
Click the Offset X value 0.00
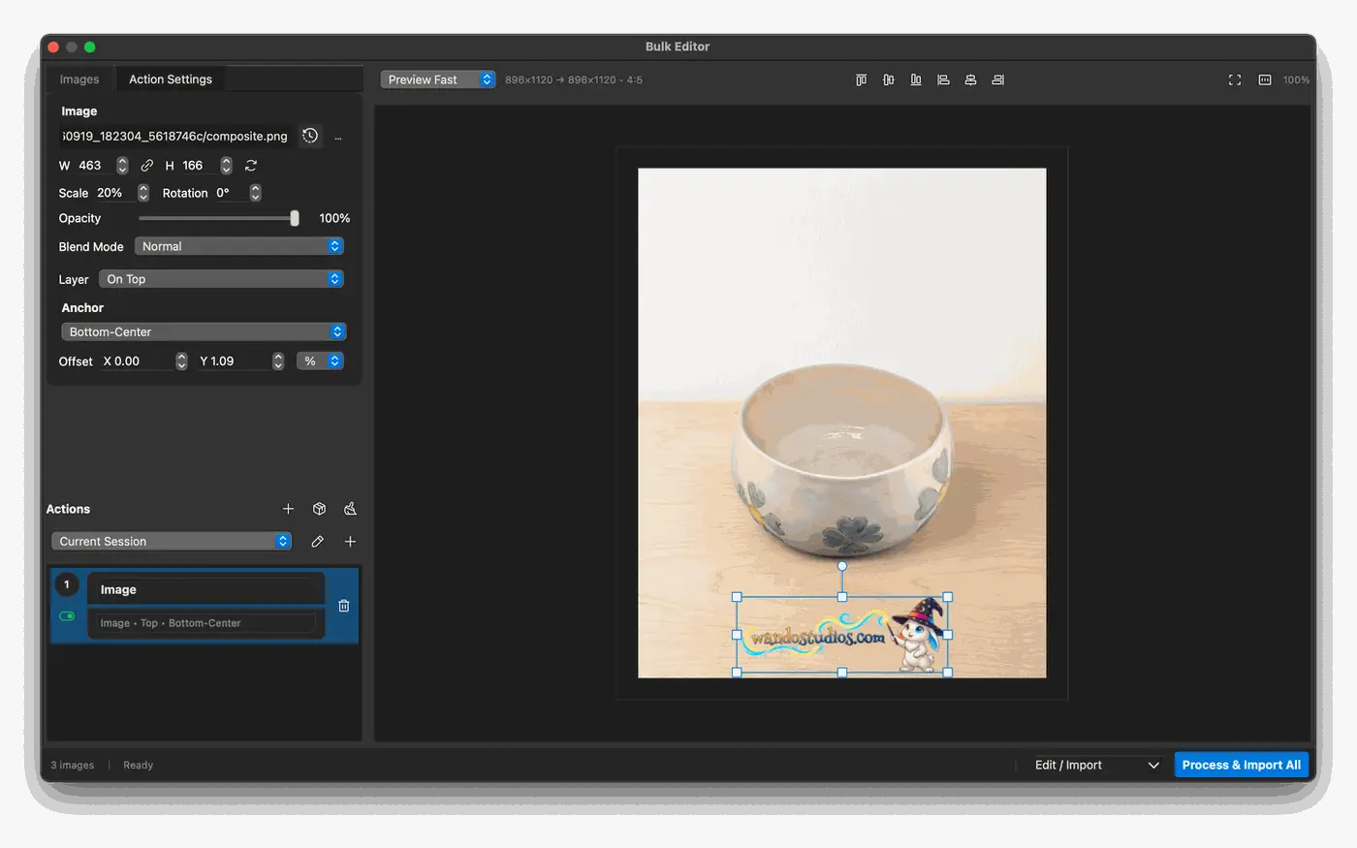click(x=127, y=361)
